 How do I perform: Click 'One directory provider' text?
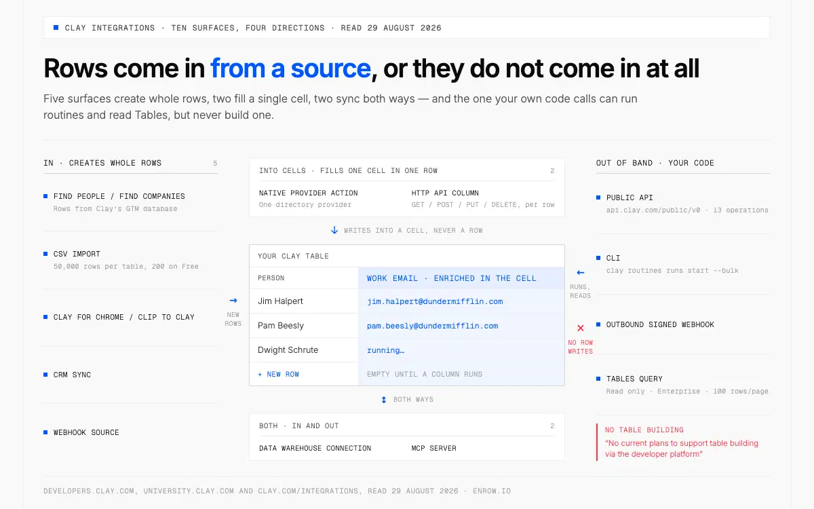click(305, 204)
